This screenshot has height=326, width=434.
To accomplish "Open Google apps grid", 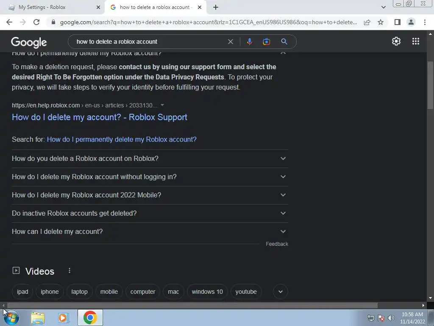I will click(416, 41).
